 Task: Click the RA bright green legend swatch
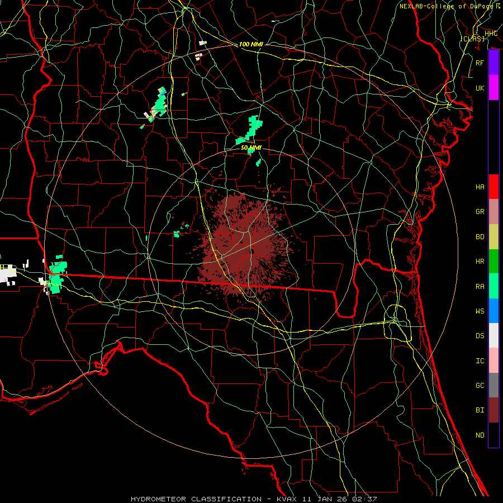pyautogui.click(x=493, y=286)
